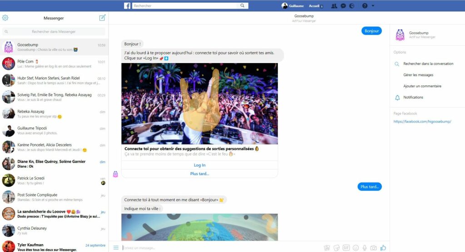Viewport: 465px width, 252px height.
Task: Click sent Bonjour message bubble
Action: [x=371, y=31]
